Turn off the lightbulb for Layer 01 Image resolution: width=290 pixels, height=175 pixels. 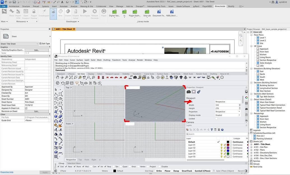[x=222, y=145]
